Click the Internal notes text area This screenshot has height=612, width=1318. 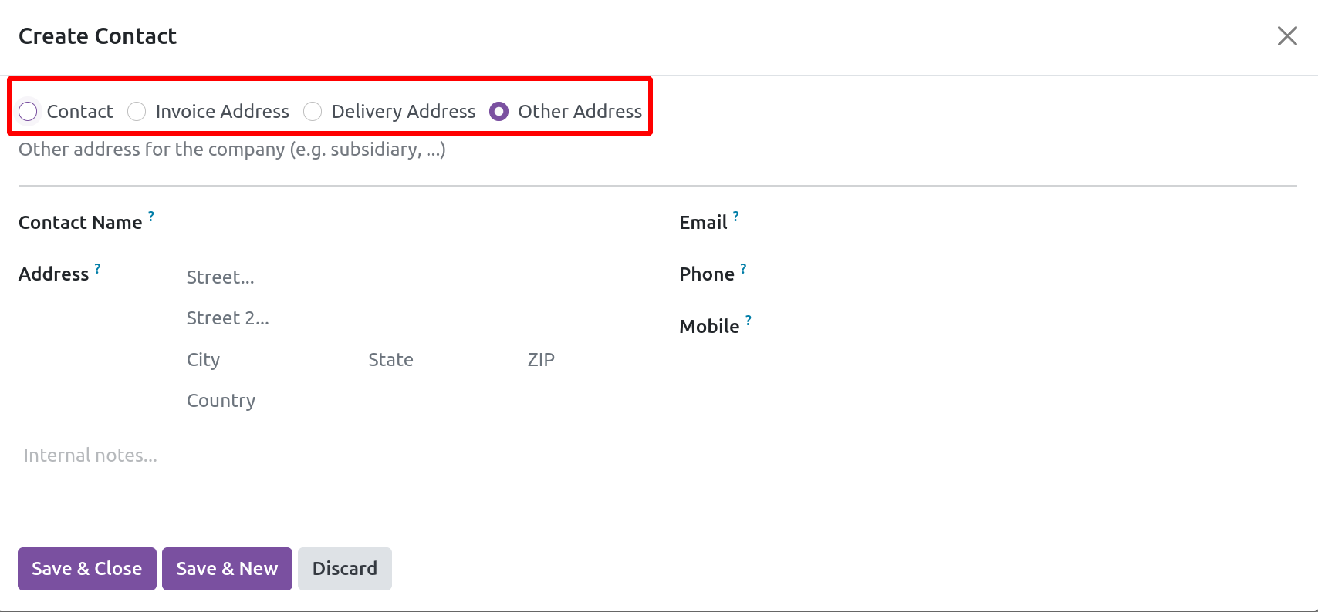click(309, 456)
